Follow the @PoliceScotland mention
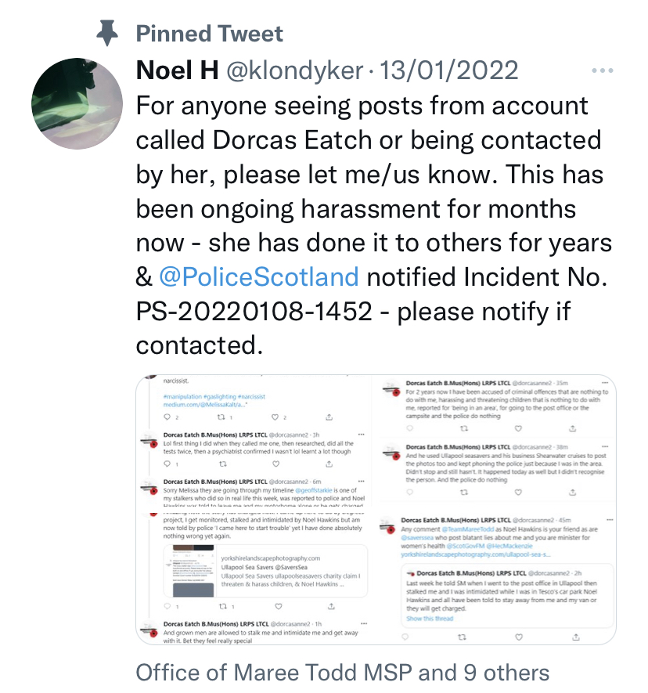This screenshot has height=693, width=648. 259,276
